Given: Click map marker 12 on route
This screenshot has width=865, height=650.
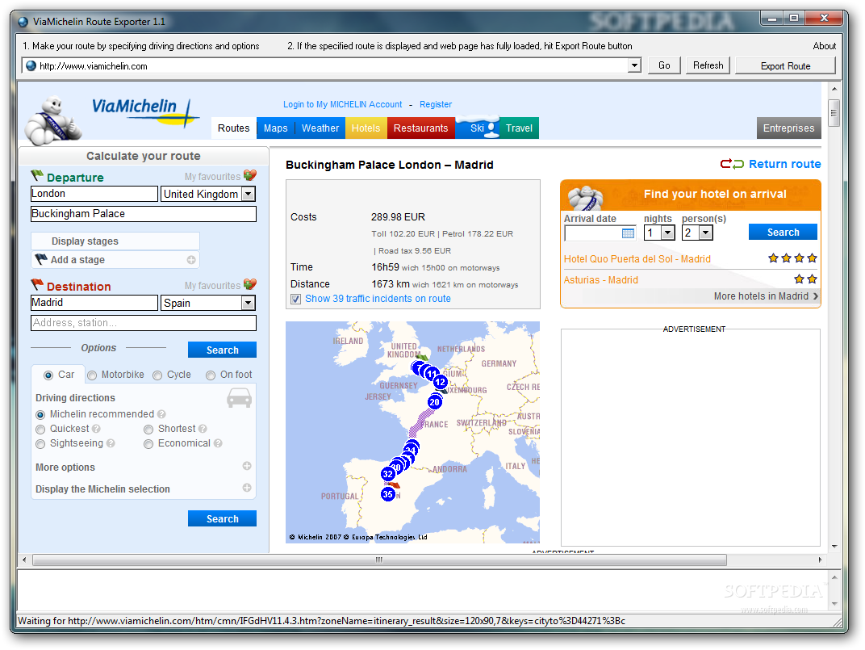Looking at the screenshot, I should pos(441,382).
